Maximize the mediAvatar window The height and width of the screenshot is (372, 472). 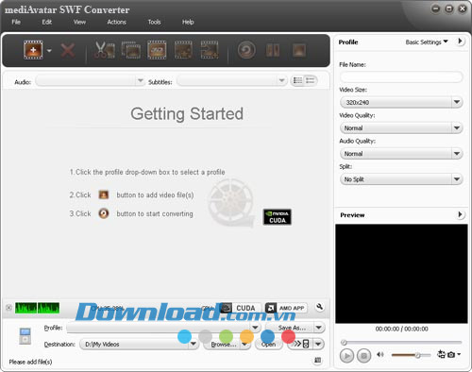pyautogui.click(x=449, y=8)
